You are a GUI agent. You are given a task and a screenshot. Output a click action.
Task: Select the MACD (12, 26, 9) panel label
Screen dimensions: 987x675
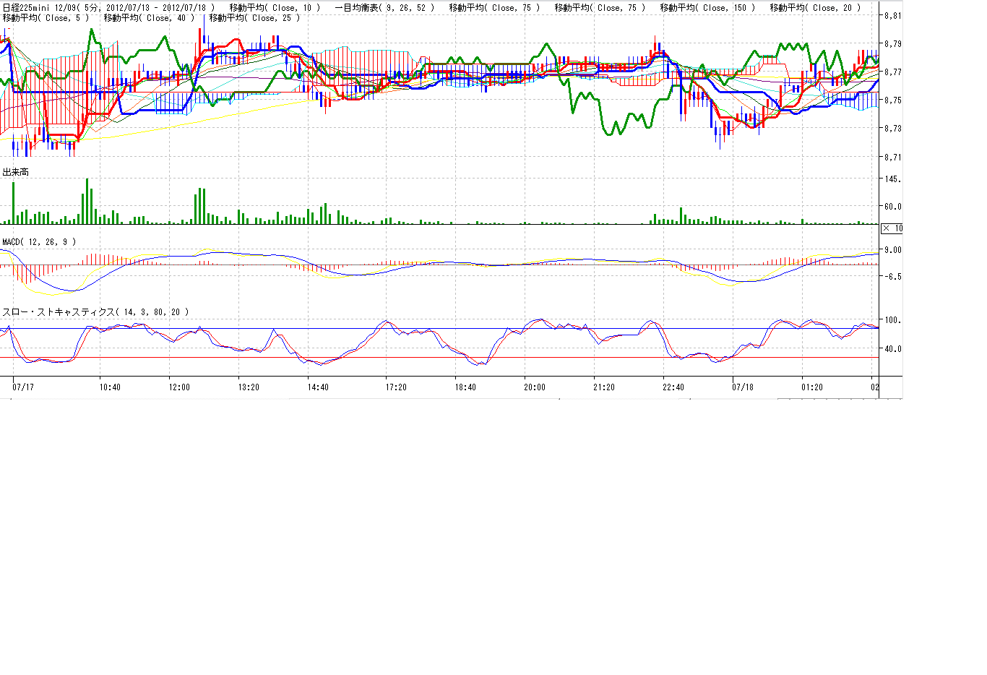[39, 241]
